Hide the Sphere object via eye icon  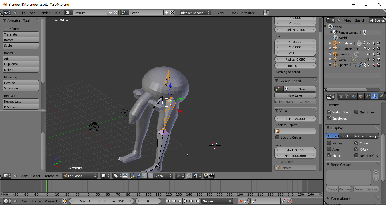[368, 65]
